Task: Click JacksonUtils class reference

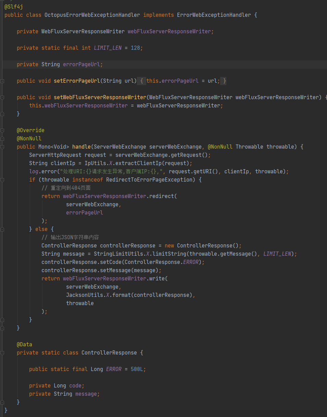Action: point(85,295)
